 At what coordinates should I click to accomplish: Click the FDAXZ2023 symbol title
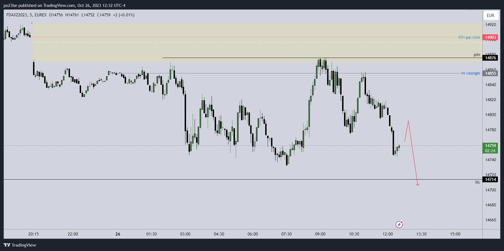coord(17,15)
